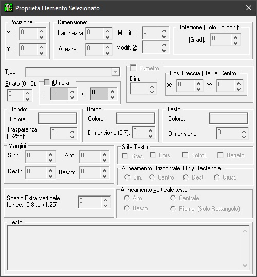Viewport: 257px width, 277px height.
Task: Toggle the Fumetto checkbox
Action: 133,68
